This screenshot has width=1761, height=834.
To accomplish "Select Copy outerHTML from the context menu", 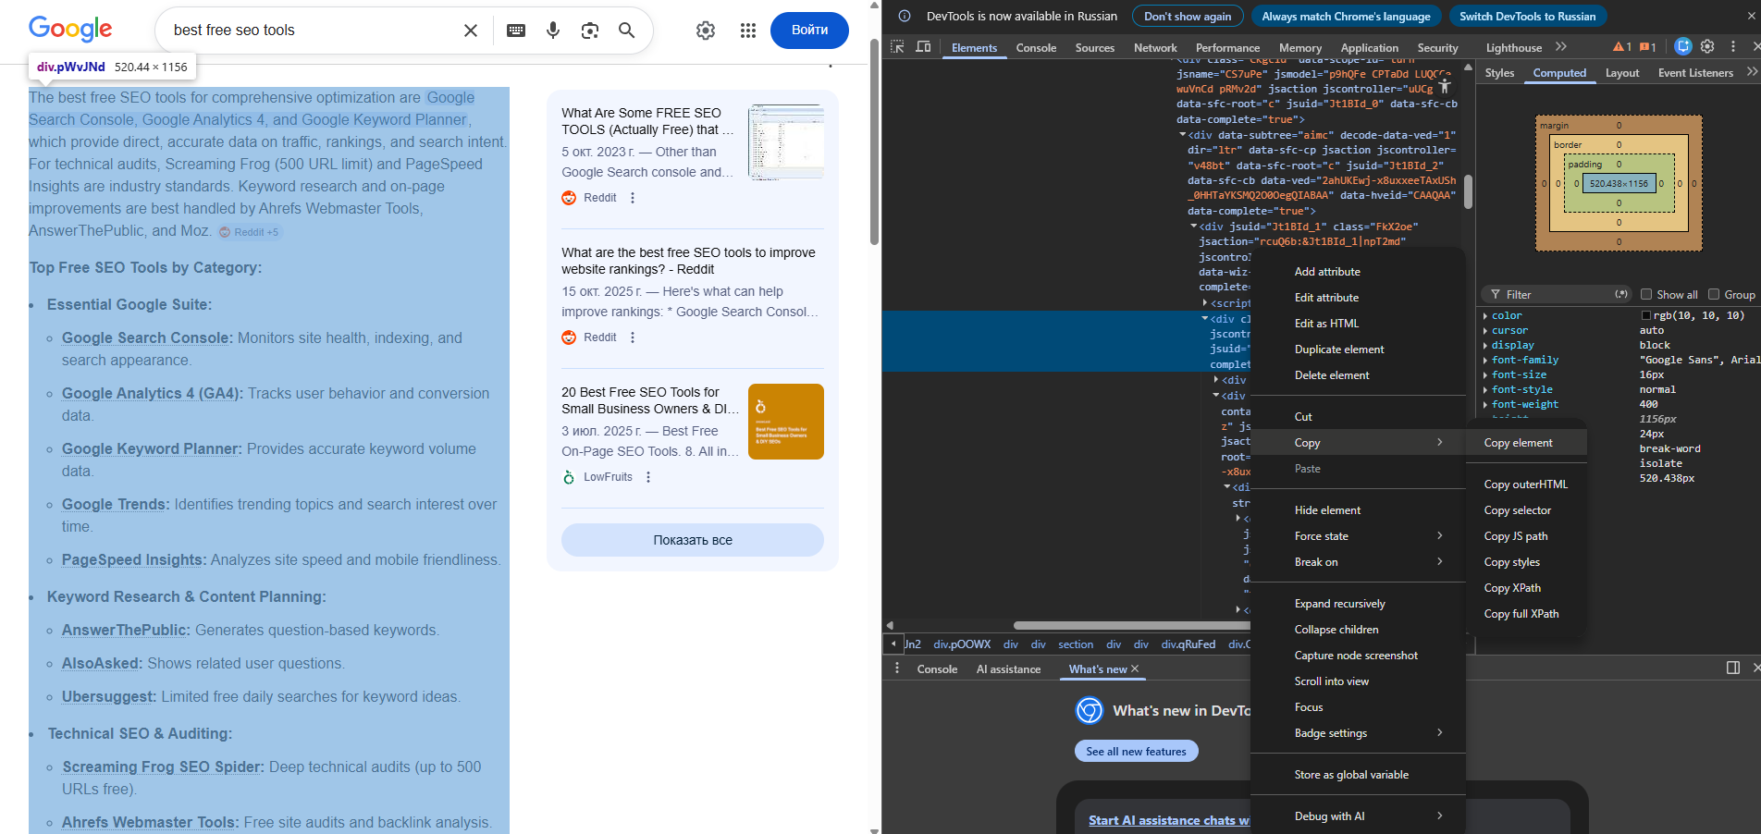I will point(1526,484).
